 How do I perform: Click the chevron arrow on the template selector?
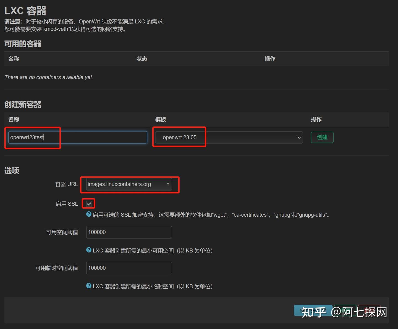point(299,137)
